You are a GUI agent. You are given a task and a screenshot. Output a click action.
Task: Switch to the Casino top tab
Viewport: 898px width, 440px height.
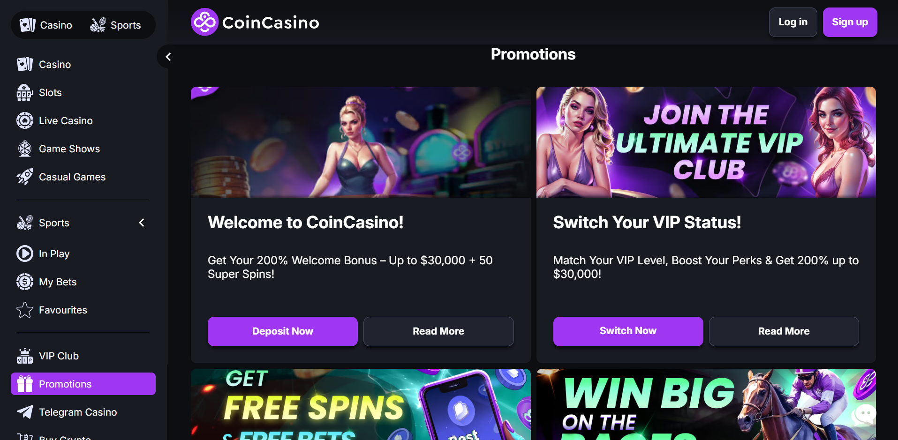click(46, 25)
